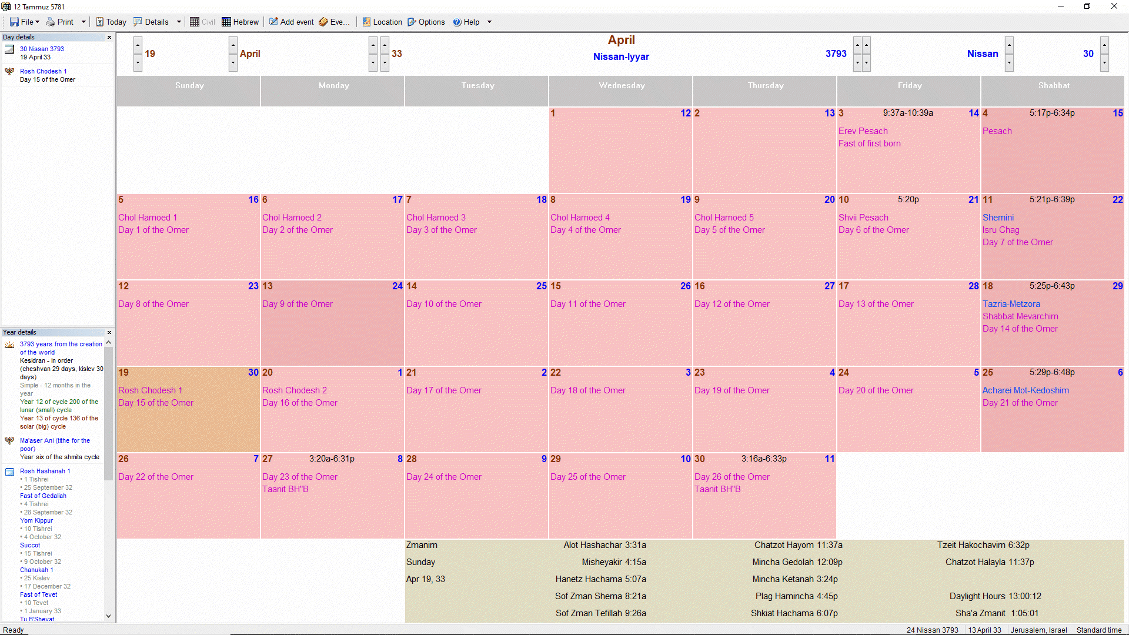1129x635 pixels.
Task: Click the Add event icon
Action: (x=273, y=22)
